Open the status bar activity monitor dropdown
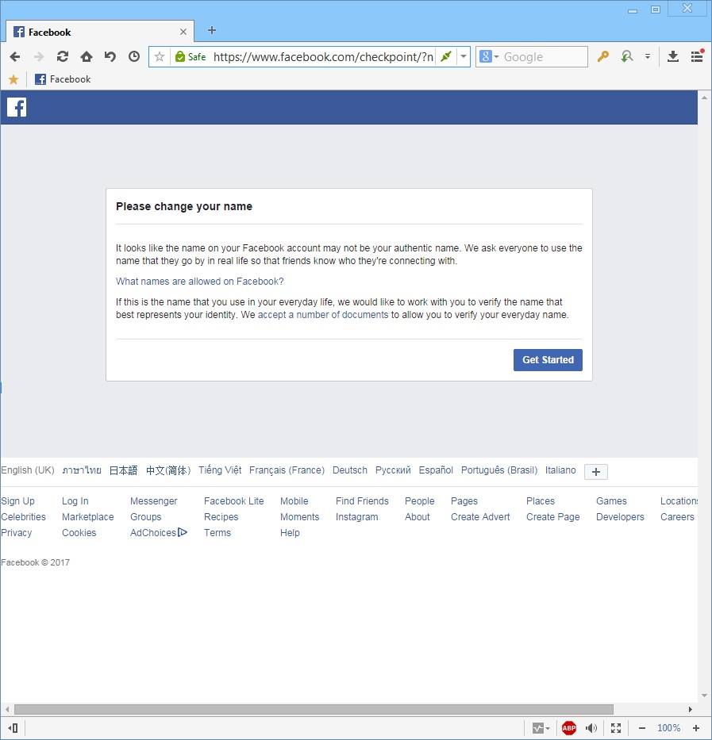The width and height of the screenshot is (712, 740). tap(541, 728)
